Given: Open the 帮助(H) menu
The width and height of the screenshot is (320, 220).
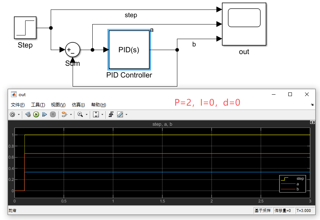Looking at the screenshot, I should click(99, 105).
